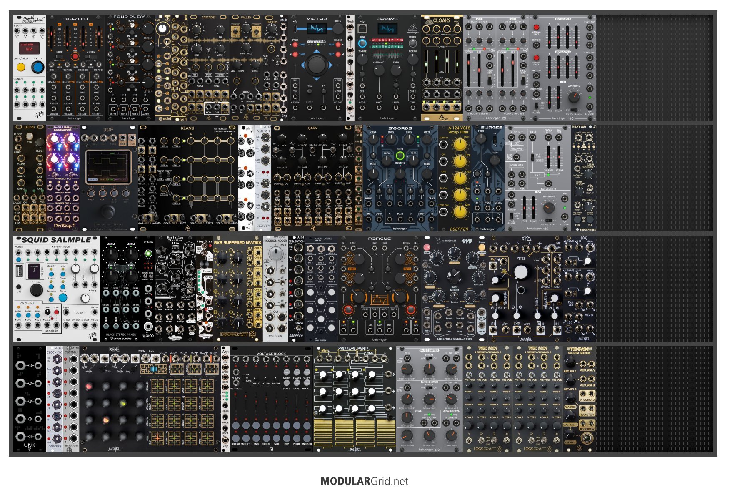Screen dimensions: 730x490
Task: Click the PITCH knob on Brooks
Action: point(272,29)
